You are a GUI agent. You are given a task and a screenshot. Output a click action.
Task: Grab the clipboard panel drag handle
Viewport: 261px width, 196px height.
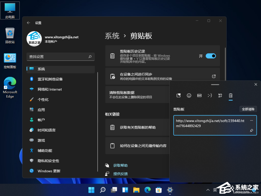click(x=215, y=85)
